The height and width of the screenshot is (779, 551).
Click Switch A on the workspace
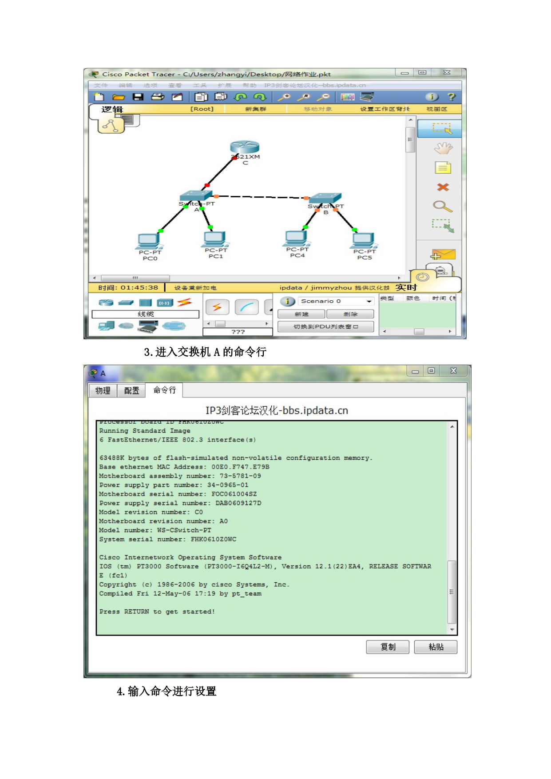point(196,196)
